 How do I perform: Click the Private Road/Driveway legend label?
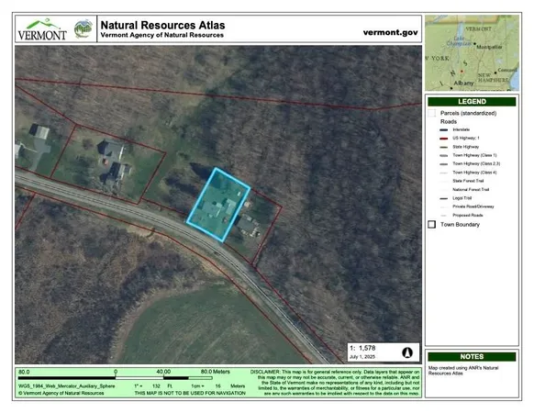point(473,206)
